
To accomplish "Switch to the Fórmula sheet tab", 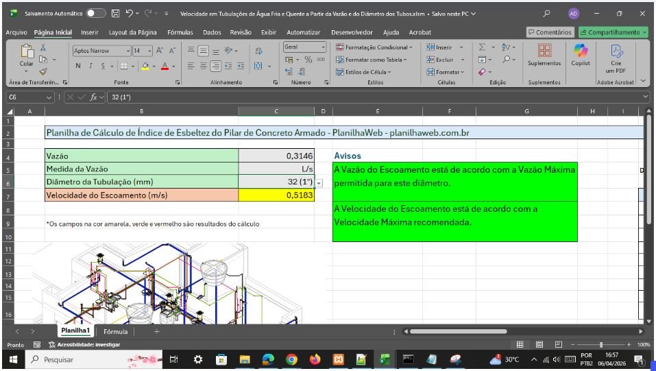I will tap(115, 331).
